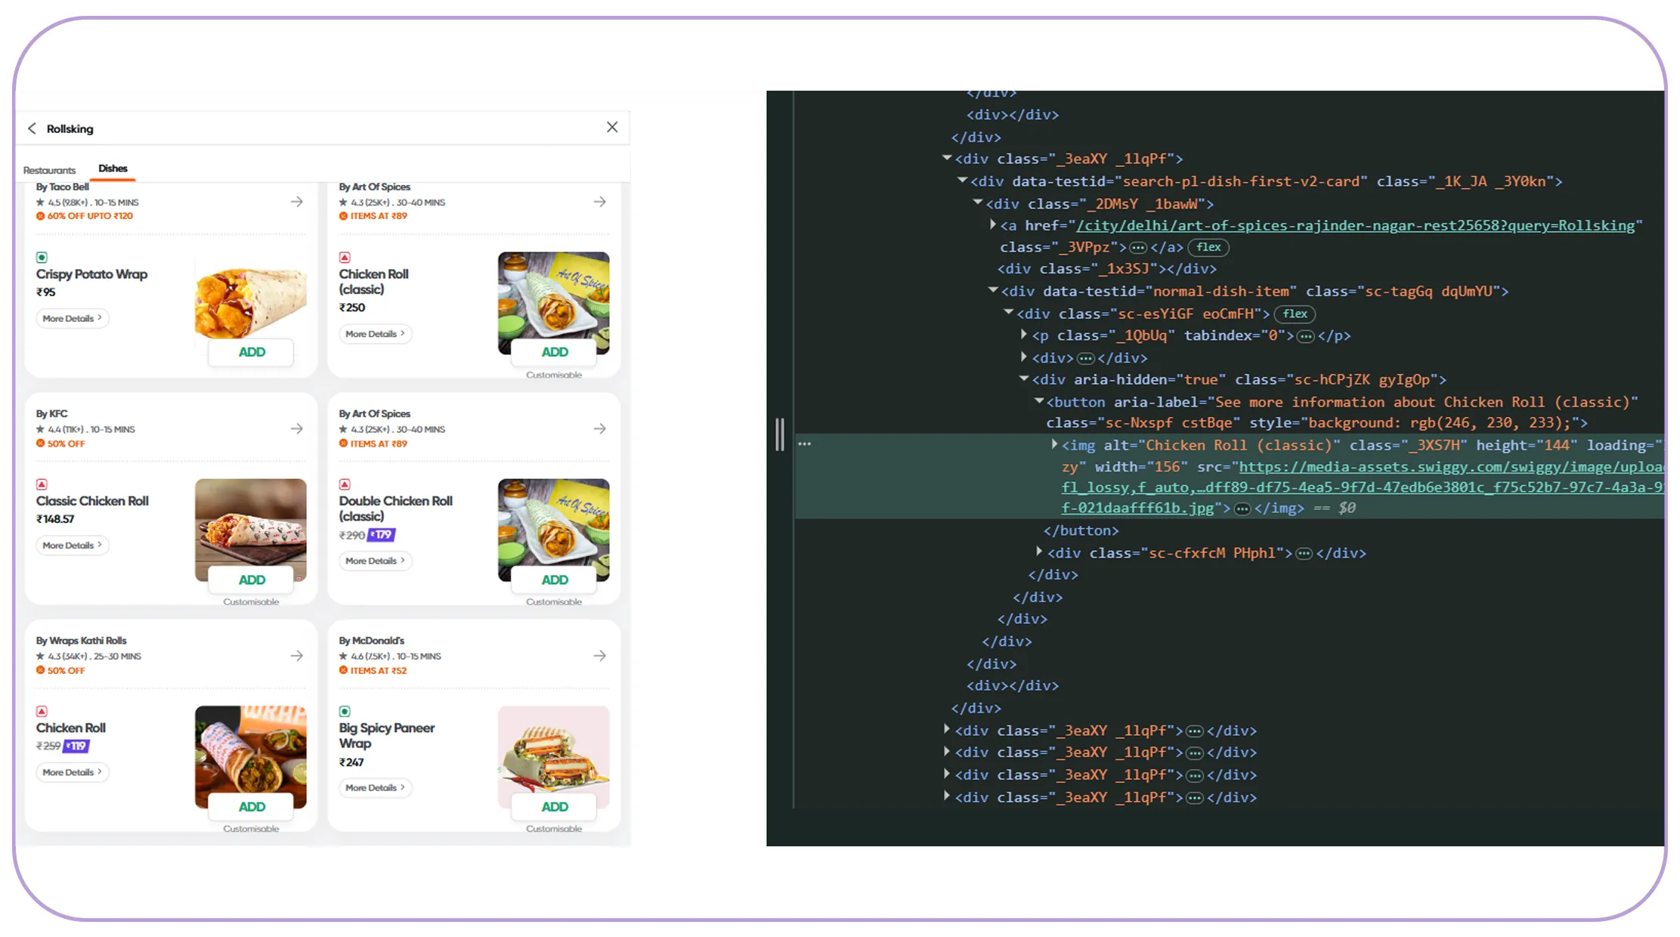View More Details for Classic Chicken Roll
1680x937 pixels.
tap(73, 545)
